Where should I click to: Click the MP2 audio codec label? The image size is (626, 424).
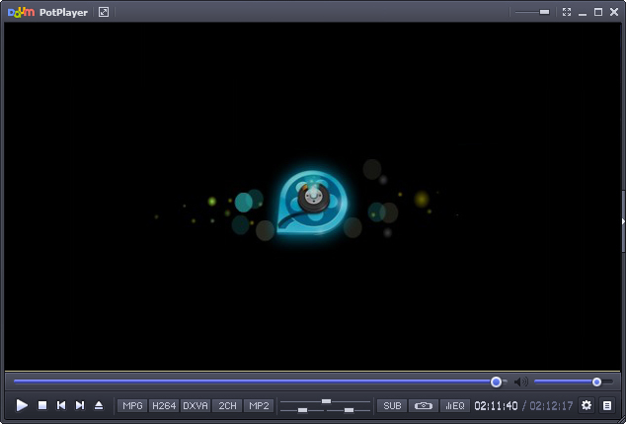pyautogui.click(x=259, y=405)
